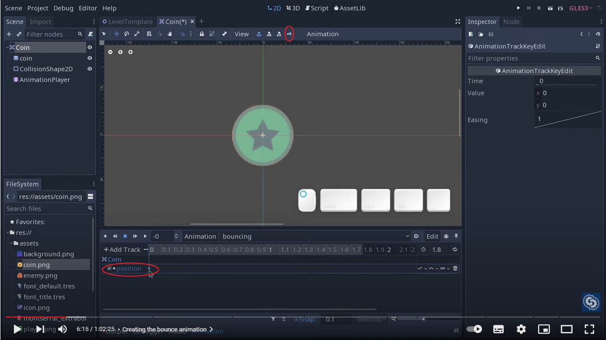Click the Animation tools button

coord(200,236)
